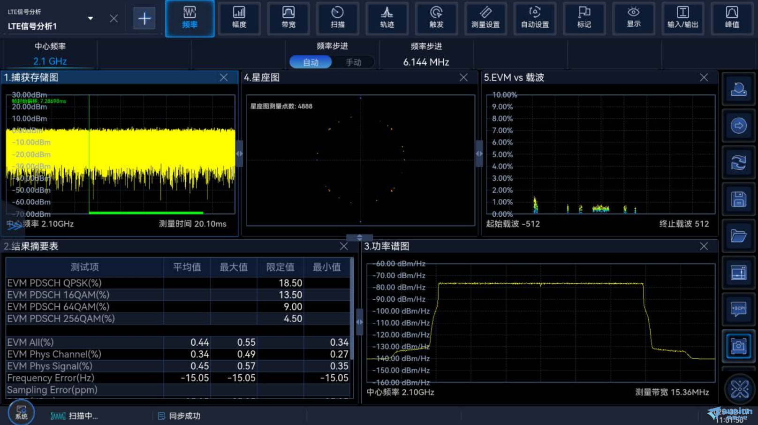Click the 测量带宽 15.36MHz label
The width and height of the screenshot is (758, 425).
tap(672, 392)
